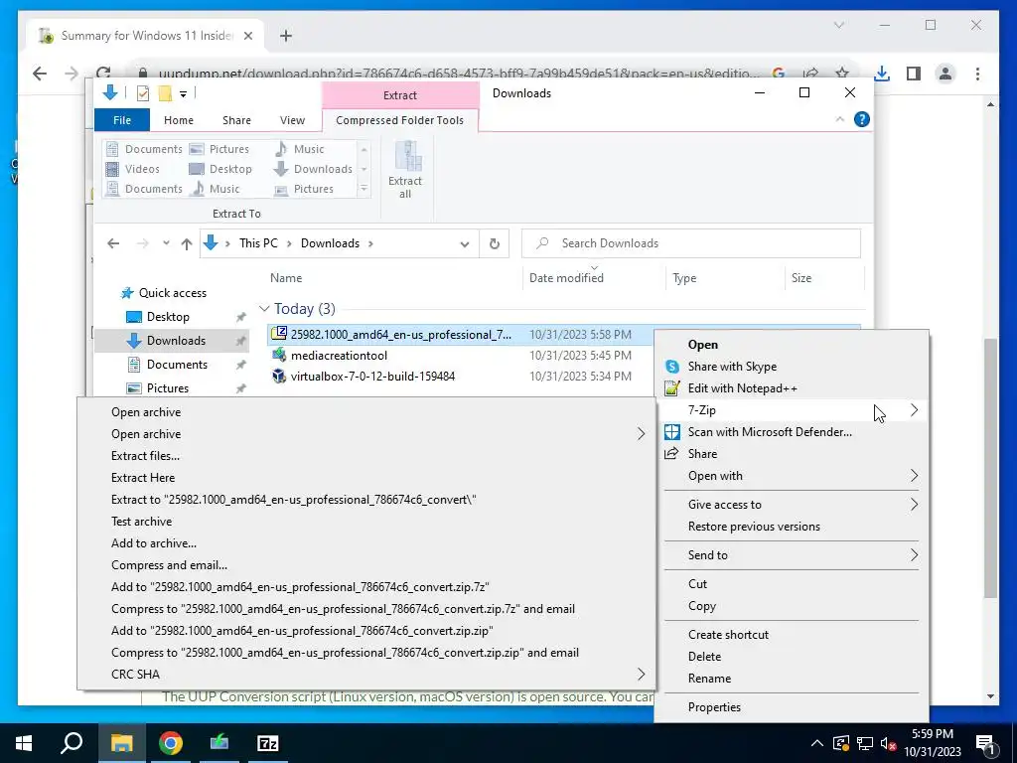This screenshot has height=763, width=1017.
Task: Click the refresh button beside address bar
Action: tap(495, 244)
